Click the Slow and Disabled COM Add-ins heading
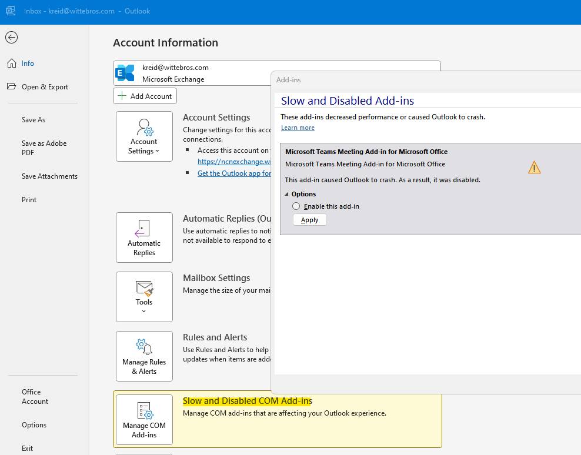 pyautogui.click(x=248, y=401)
